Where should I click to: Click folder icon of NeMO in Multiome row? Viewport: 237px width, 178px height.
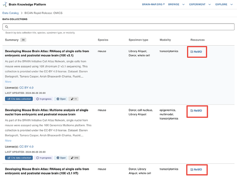192,111
